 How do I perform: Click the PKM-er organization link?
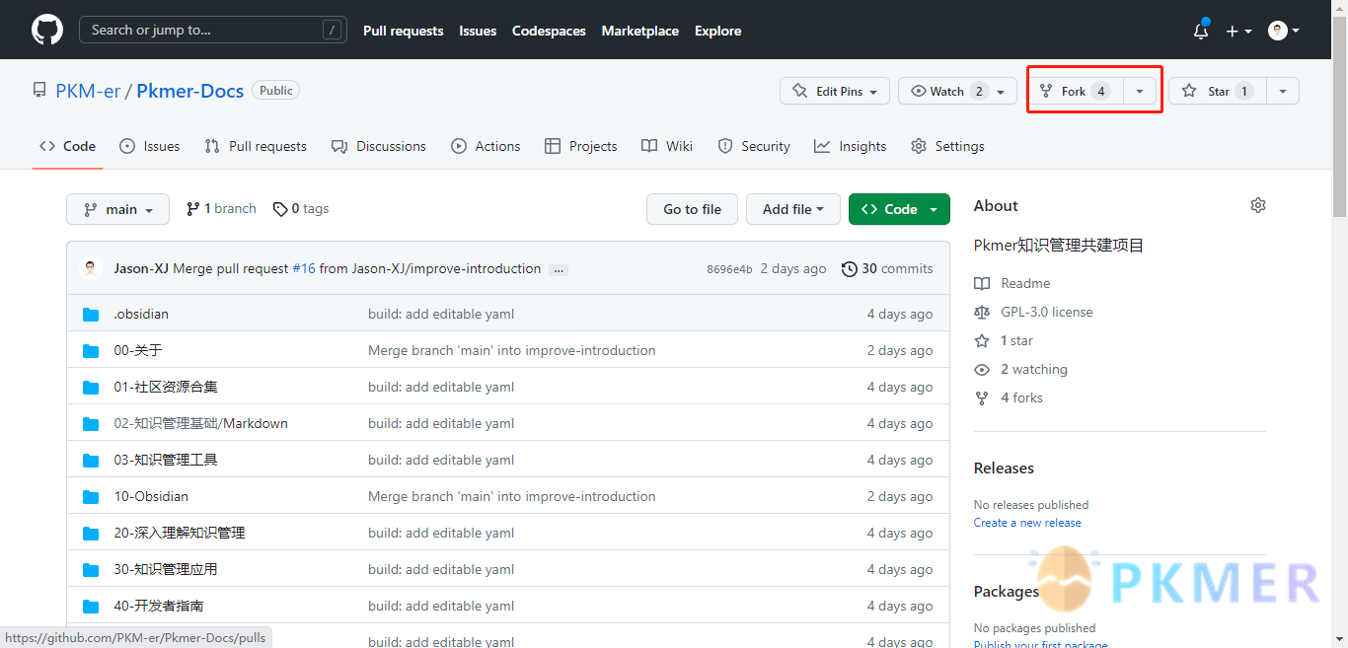click(88, 91)
